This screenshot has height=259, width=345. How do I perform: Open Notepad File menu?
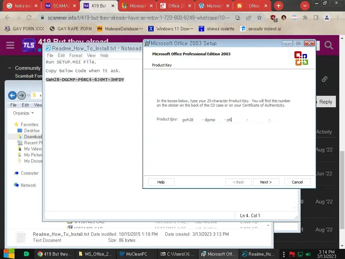coord(50,56)
